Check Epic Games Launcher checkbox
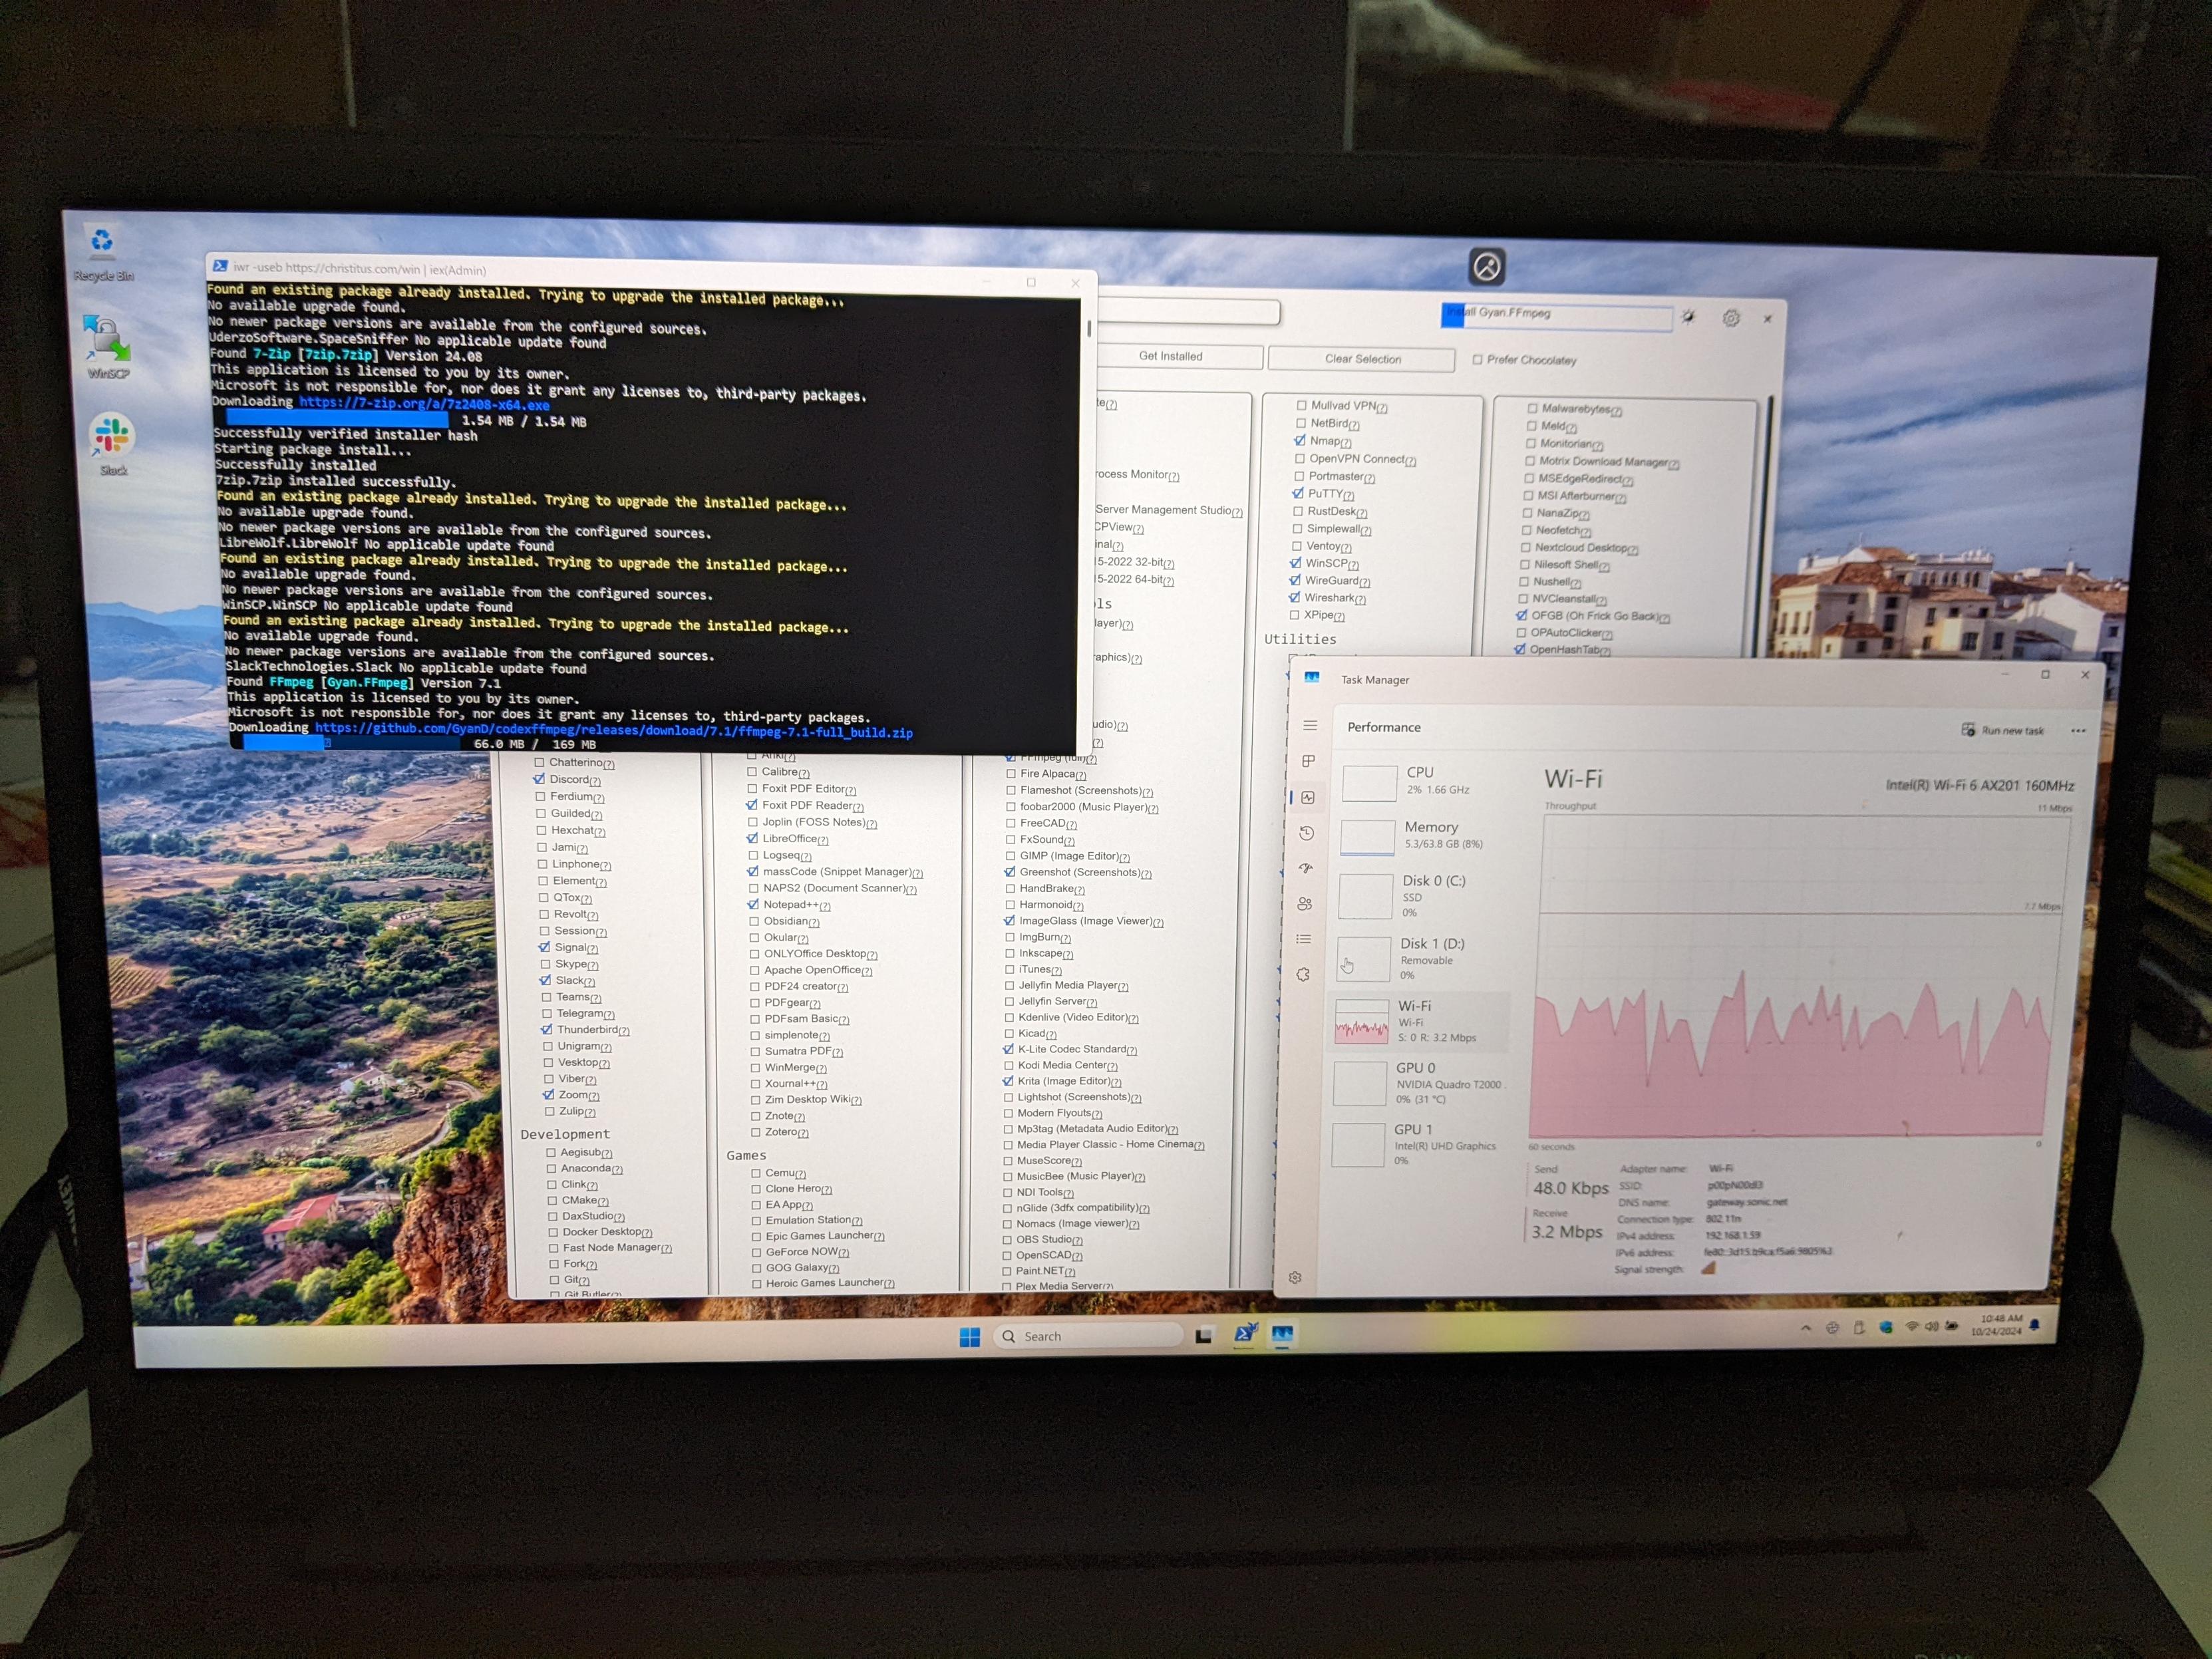The width and height of the screenshot is (2212, 1659). click(756, 1236)
